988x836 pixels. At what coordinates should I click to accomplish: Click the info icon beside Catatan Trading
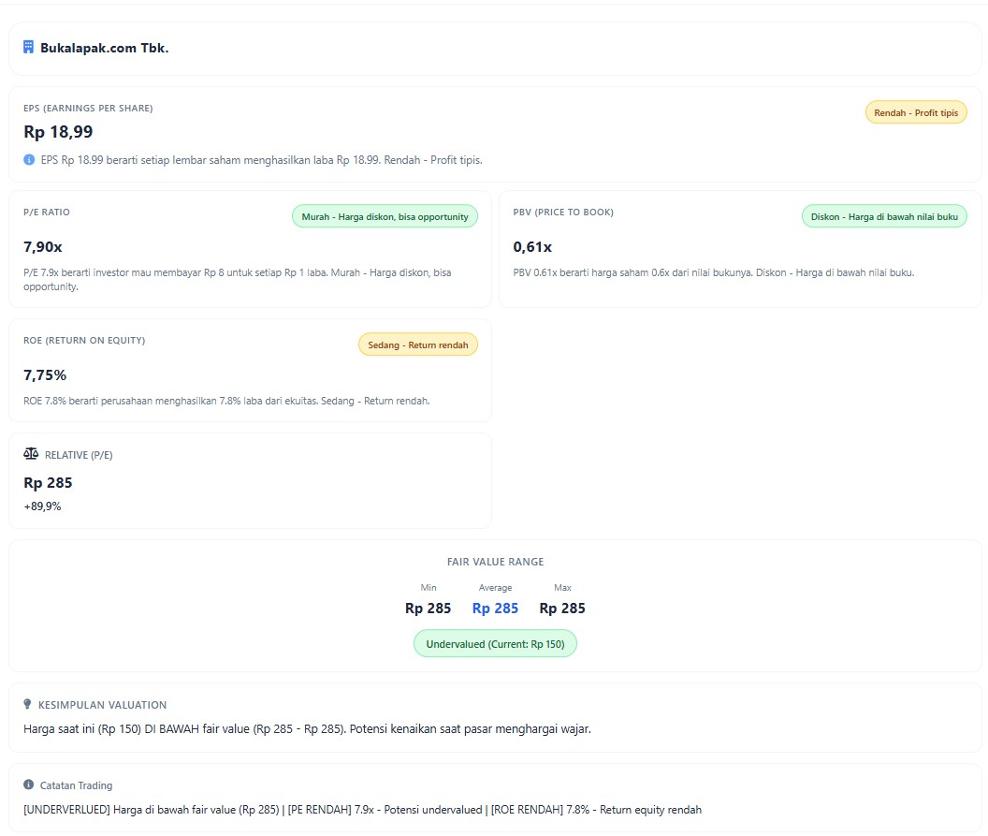point(29,785)
